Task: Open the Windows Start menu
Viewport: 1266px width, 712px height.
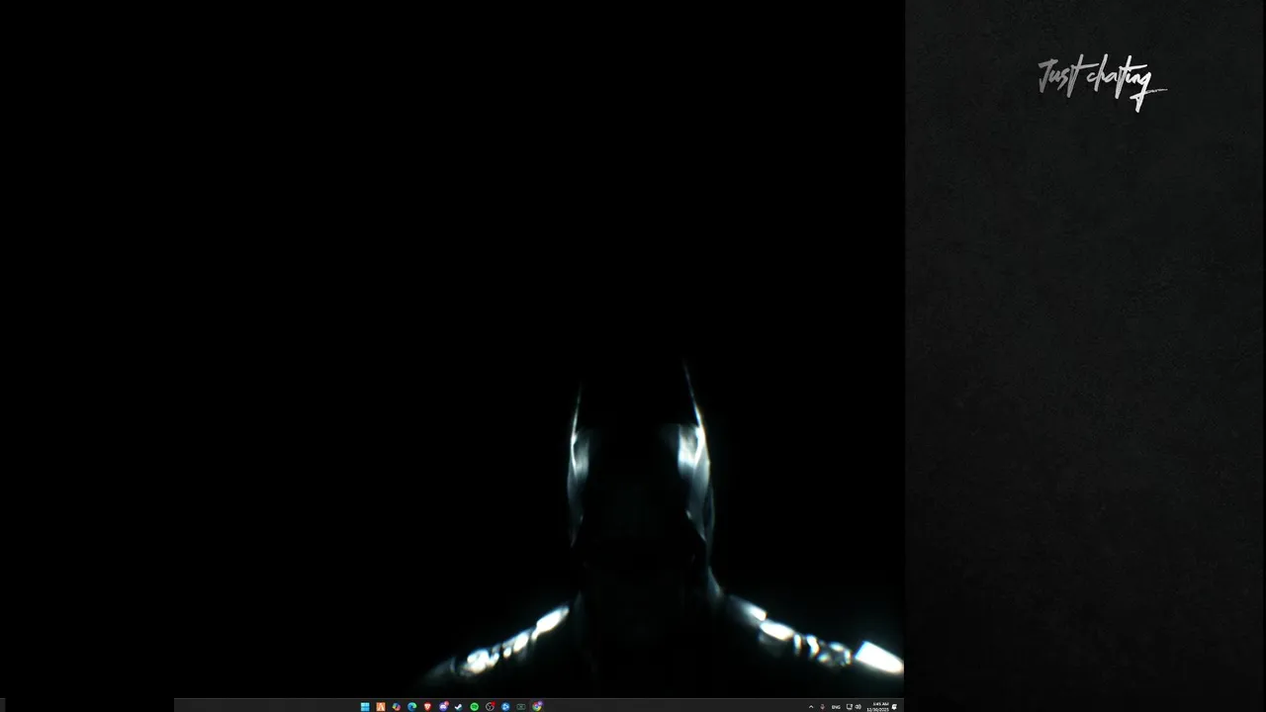Action: 365,707
